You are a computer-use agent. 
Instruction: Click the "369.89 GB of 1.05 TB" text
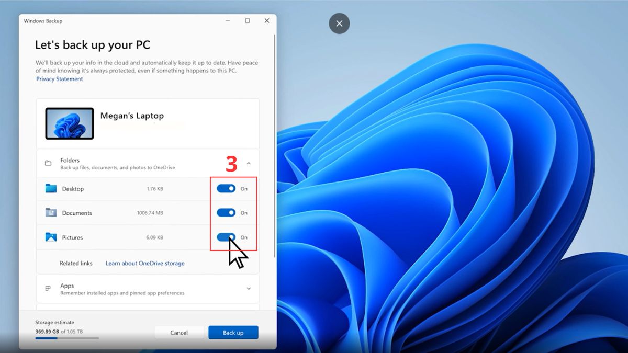pos(59,332)
